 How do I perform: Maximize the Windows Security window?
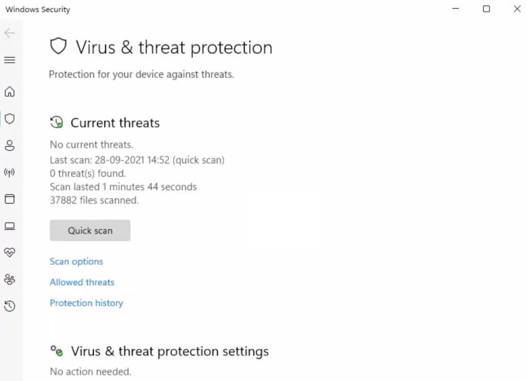point(486,9)
